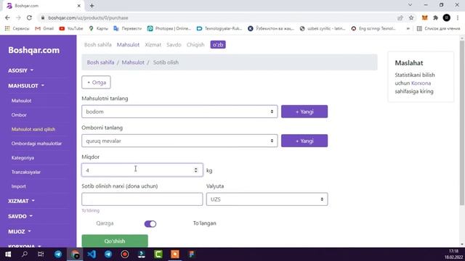The height and width of the screenshot is (261, 465).
Task: Switch language with the o'zb badge
Action: click(x=218, y=45)
